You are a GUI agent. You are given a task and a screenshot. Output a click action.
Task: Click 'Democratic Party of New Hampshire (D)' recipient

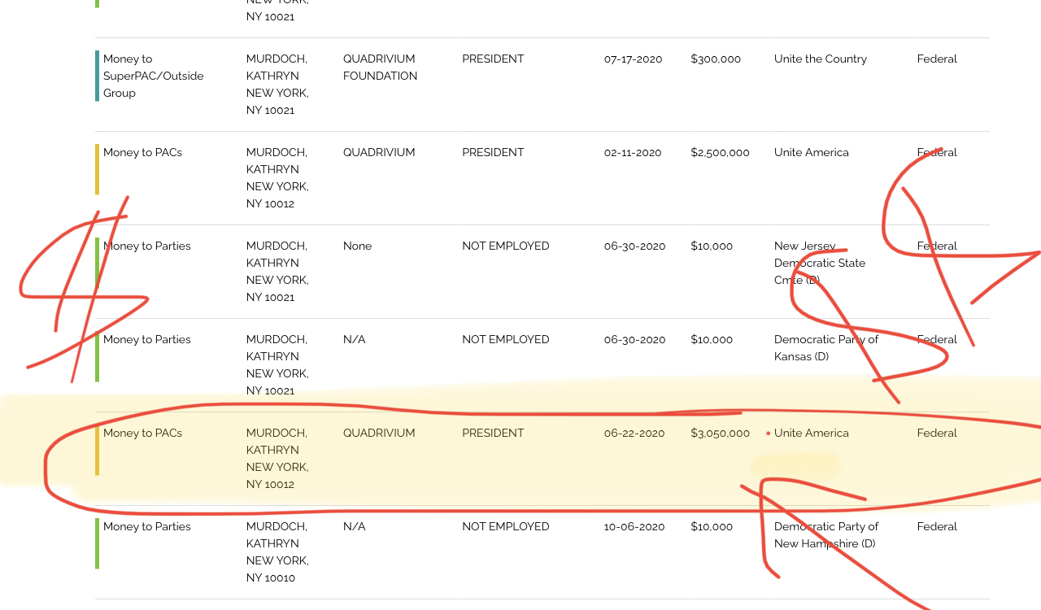[x=826, y=535]
